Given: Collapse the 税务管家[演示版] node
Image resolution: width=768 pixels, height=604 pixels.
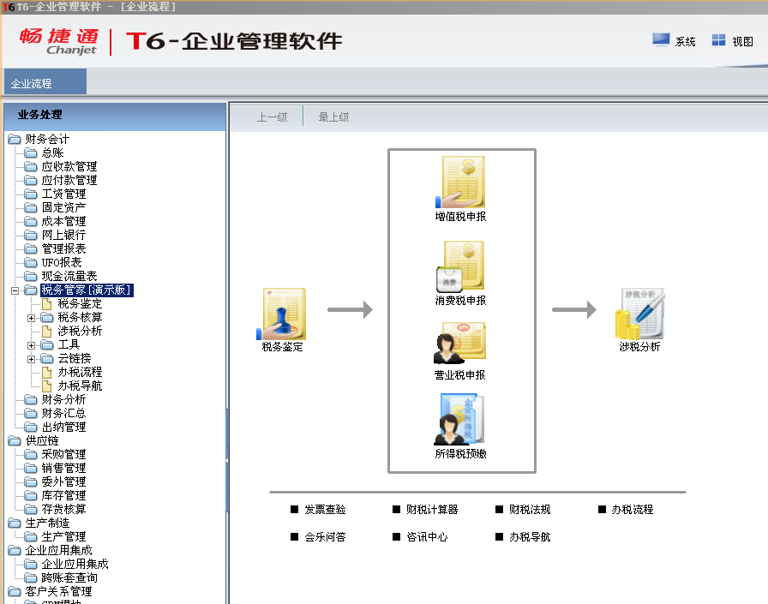Looking at the screenshot, I should (15, 290).
